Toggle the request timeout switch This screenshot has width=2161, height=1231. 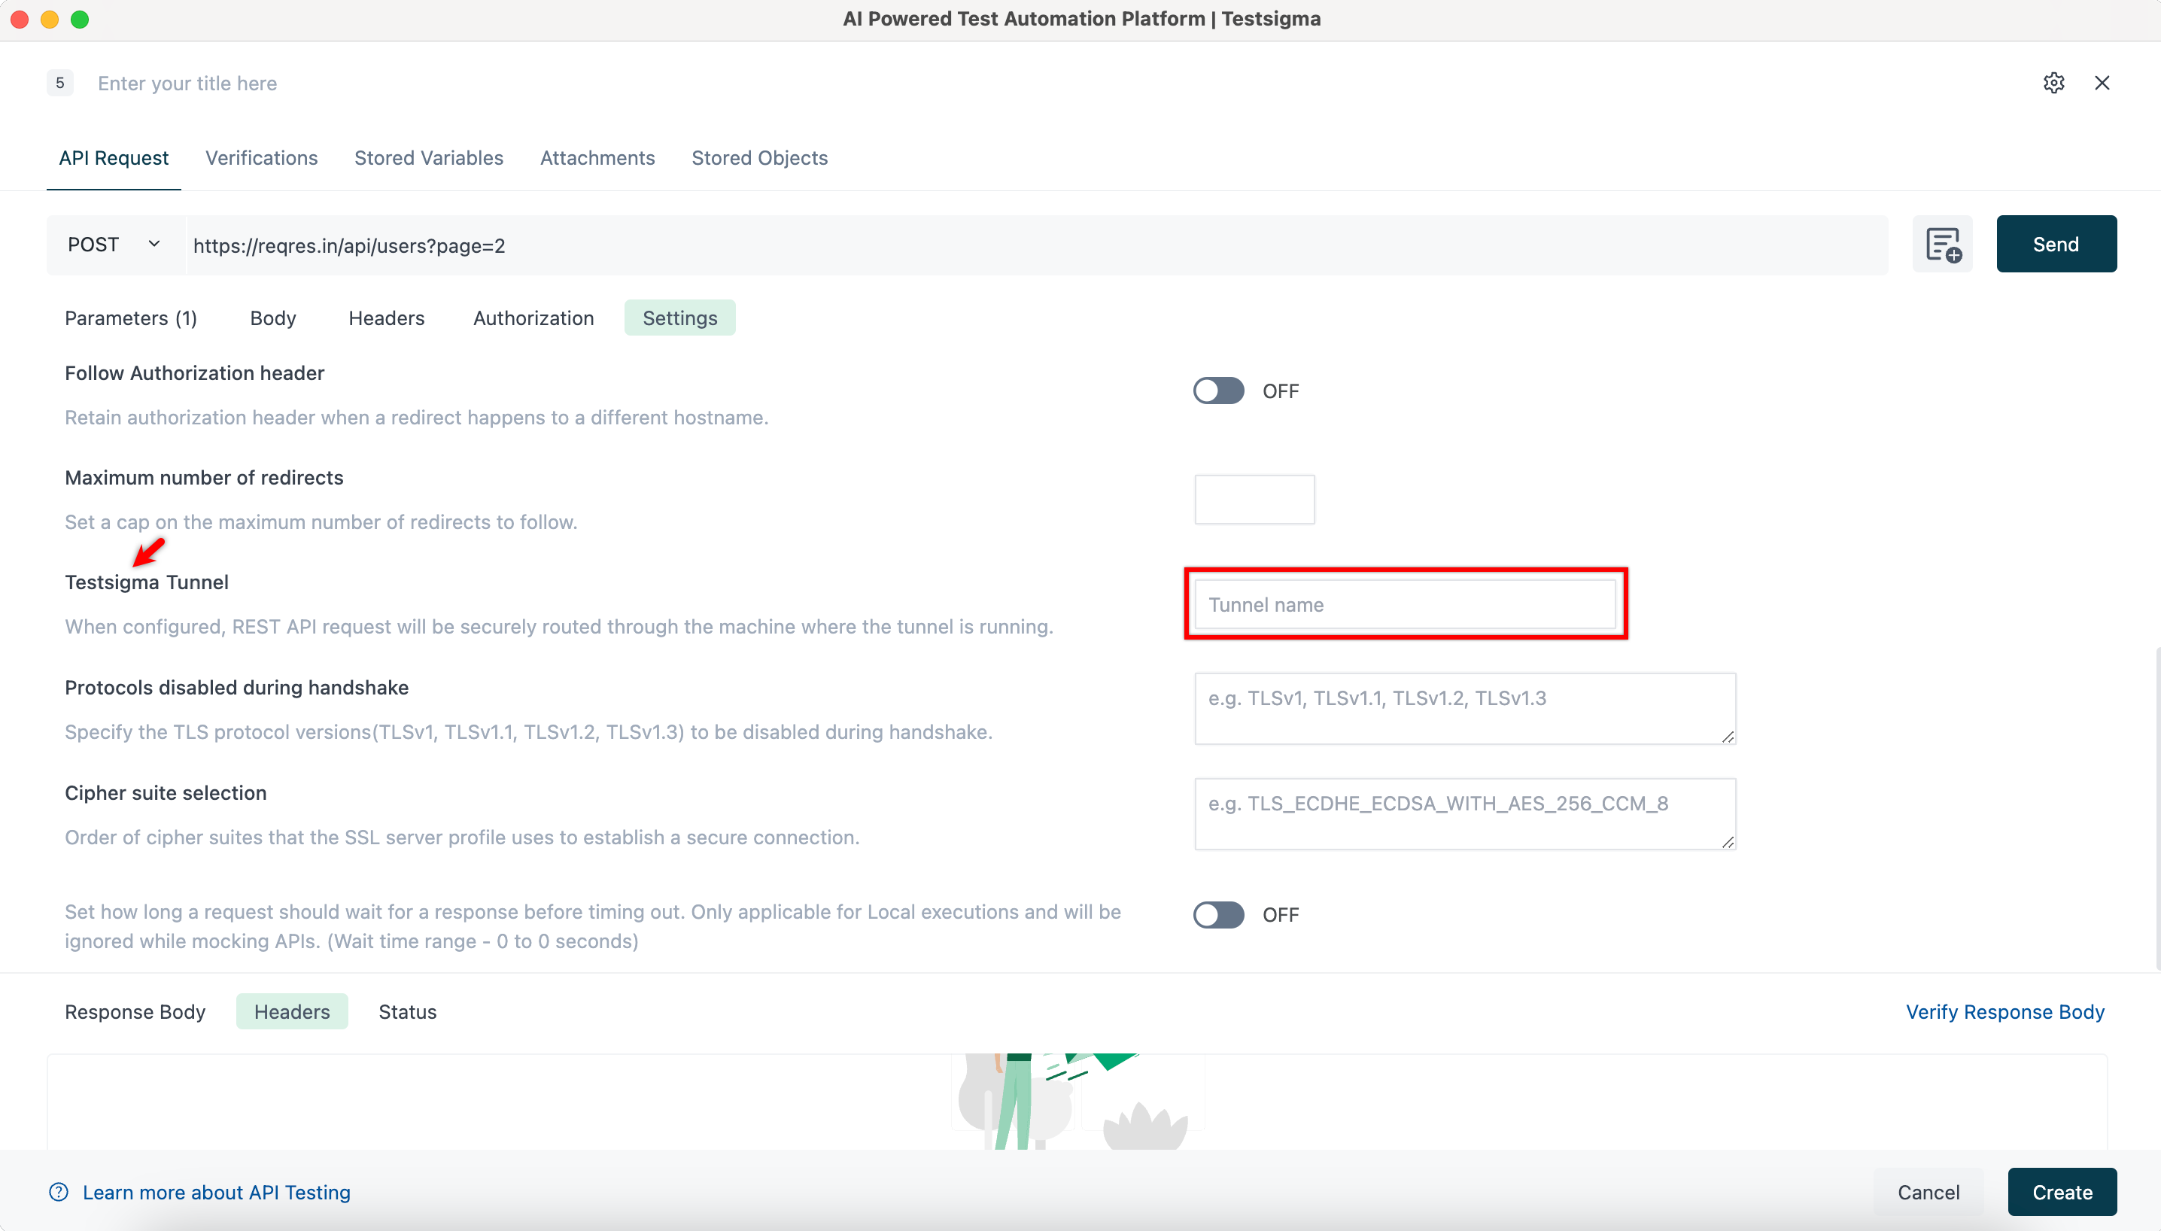(x=1218, y=915)
